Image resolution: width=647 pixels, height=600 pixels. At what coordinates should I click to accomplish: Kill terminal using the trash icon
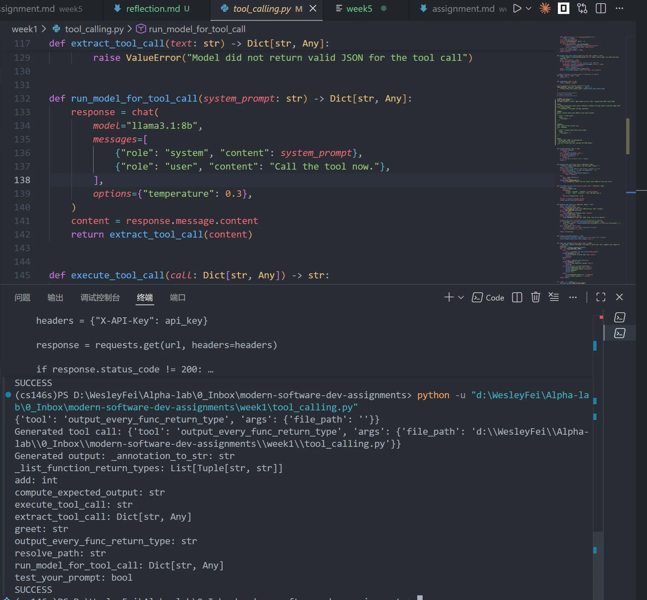point(535,297)
